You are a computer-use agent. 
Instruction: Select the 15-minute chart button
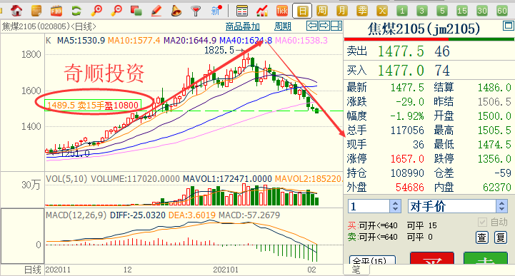click(462, 11)
